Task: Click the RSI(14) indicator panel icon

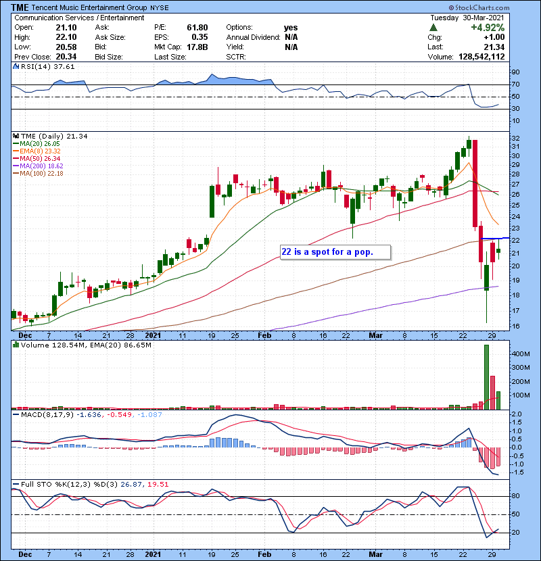Action: [16, 66]
